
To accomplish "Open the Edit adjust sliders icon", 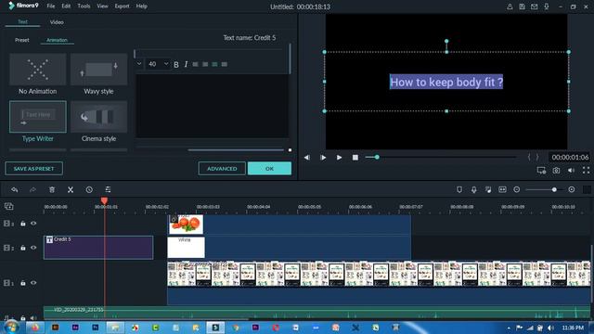I will [x=108, y=189].
